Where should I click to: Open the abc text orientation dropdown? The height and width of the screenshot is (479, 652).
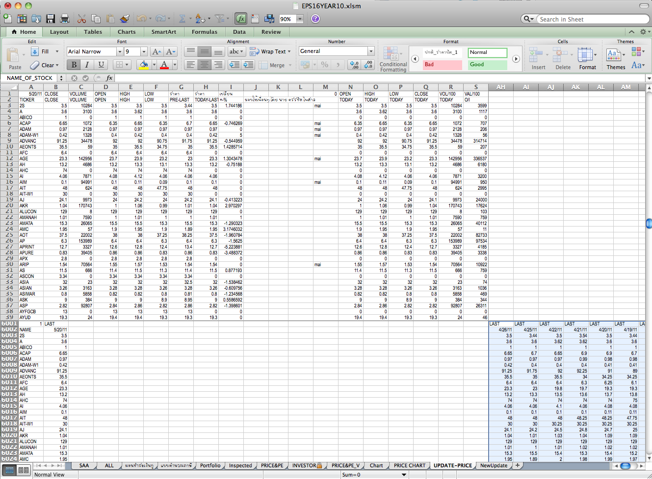[236, 51]
